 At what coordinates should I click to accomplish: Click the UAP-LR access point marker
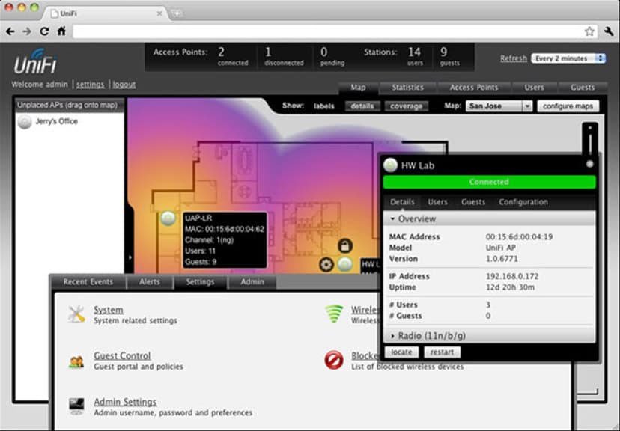pos(168,218)
